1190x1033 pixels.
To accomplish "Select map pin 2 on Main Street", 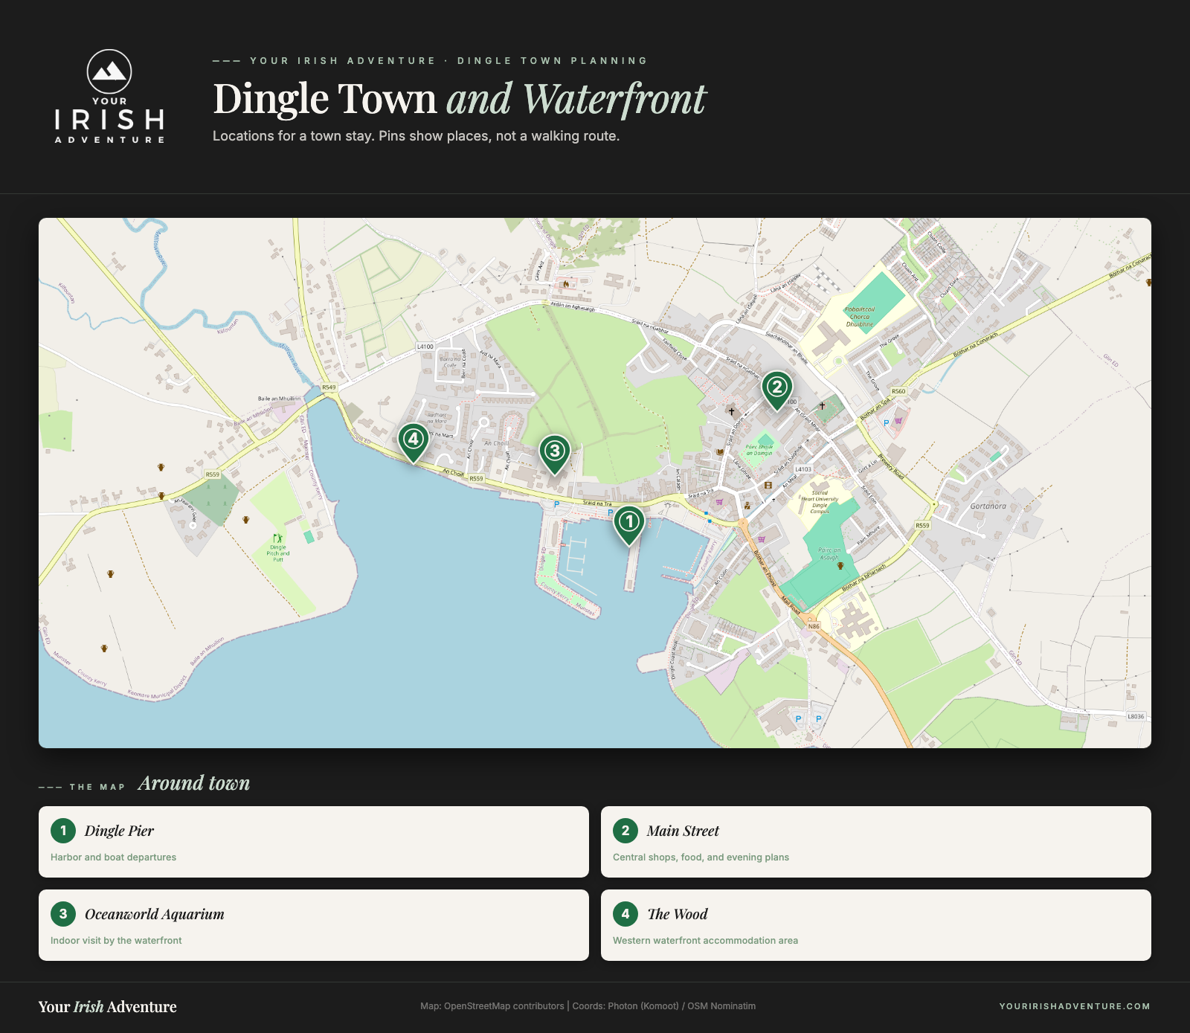I will [x=776, y=390].
